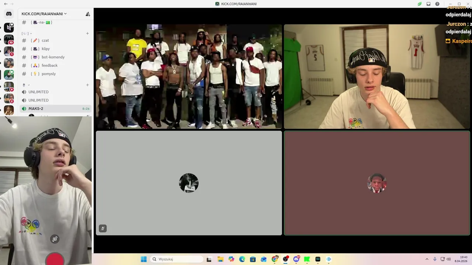Launch Copilot from the taskbar
Viewport: 472px width, 265px height.
point(231,259)
